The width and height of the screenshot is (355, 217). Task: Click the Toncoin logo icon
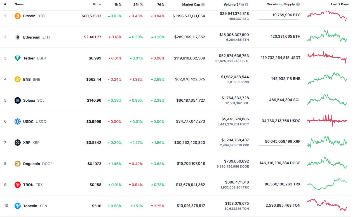point(18,206)
